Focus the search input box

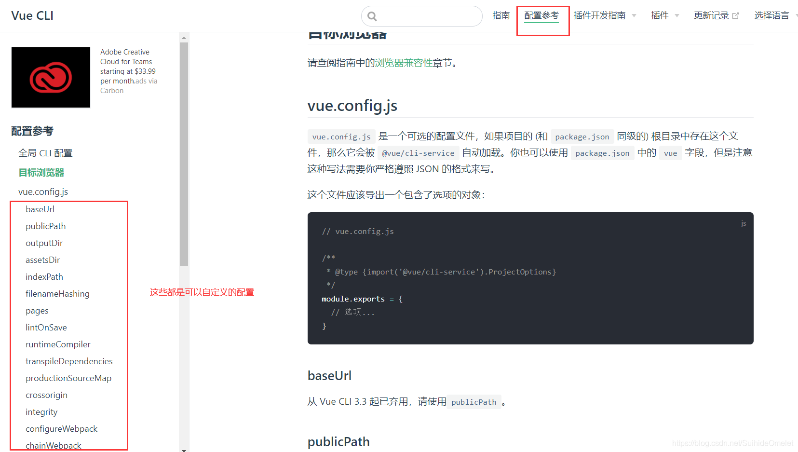pyautogui.click(x=422, y=16)
